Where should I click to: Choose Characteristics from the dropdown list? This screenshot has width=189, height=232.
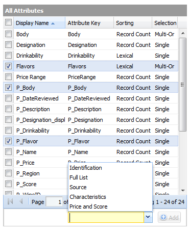click(x=110, y=197)
